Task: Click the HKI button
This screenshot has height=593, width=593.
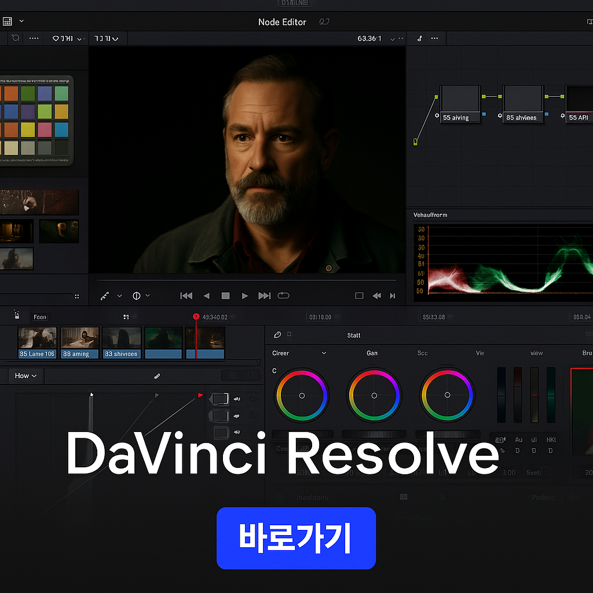Action: 551,440
